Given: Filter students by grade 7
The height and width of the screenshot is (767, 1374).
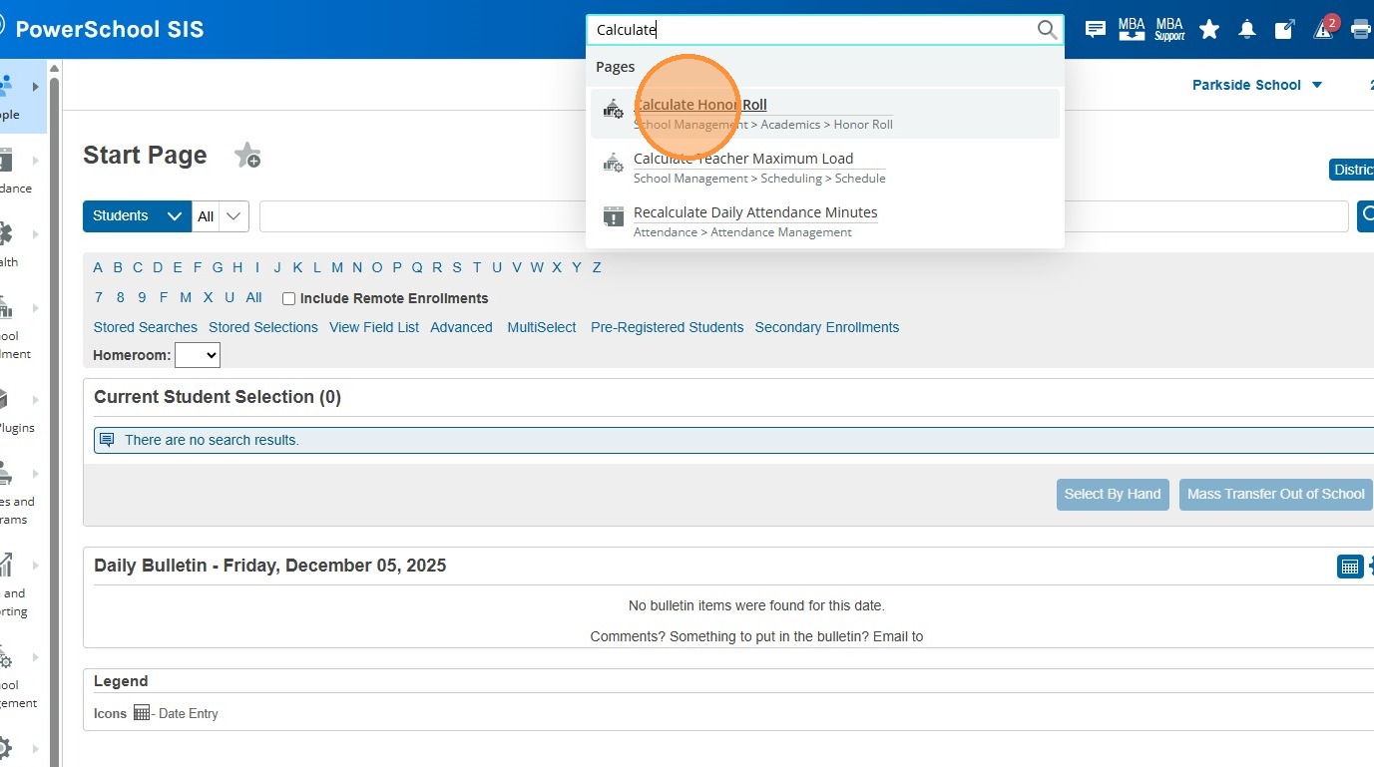Looking at the screenshot, I should click(x=99, y=297).
